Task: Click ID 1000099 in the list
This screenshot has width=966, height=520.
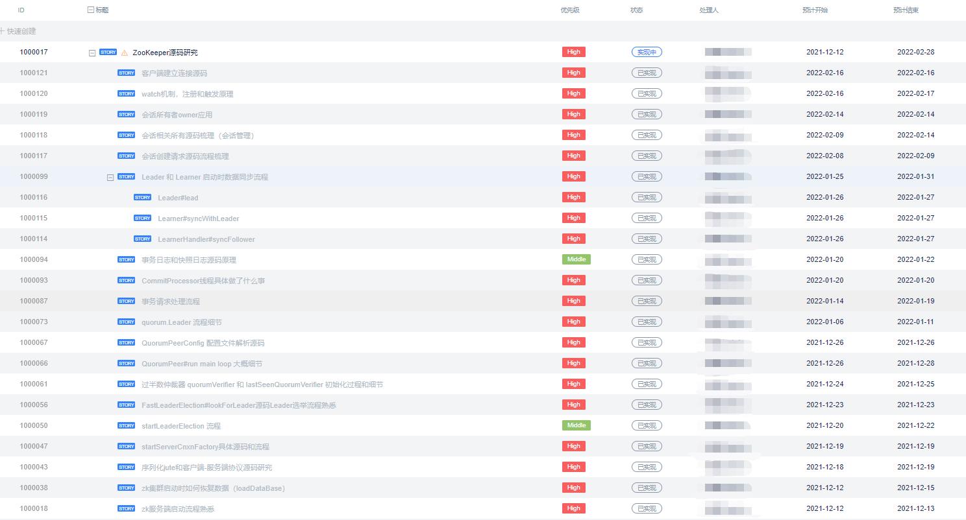Action: 34,176
